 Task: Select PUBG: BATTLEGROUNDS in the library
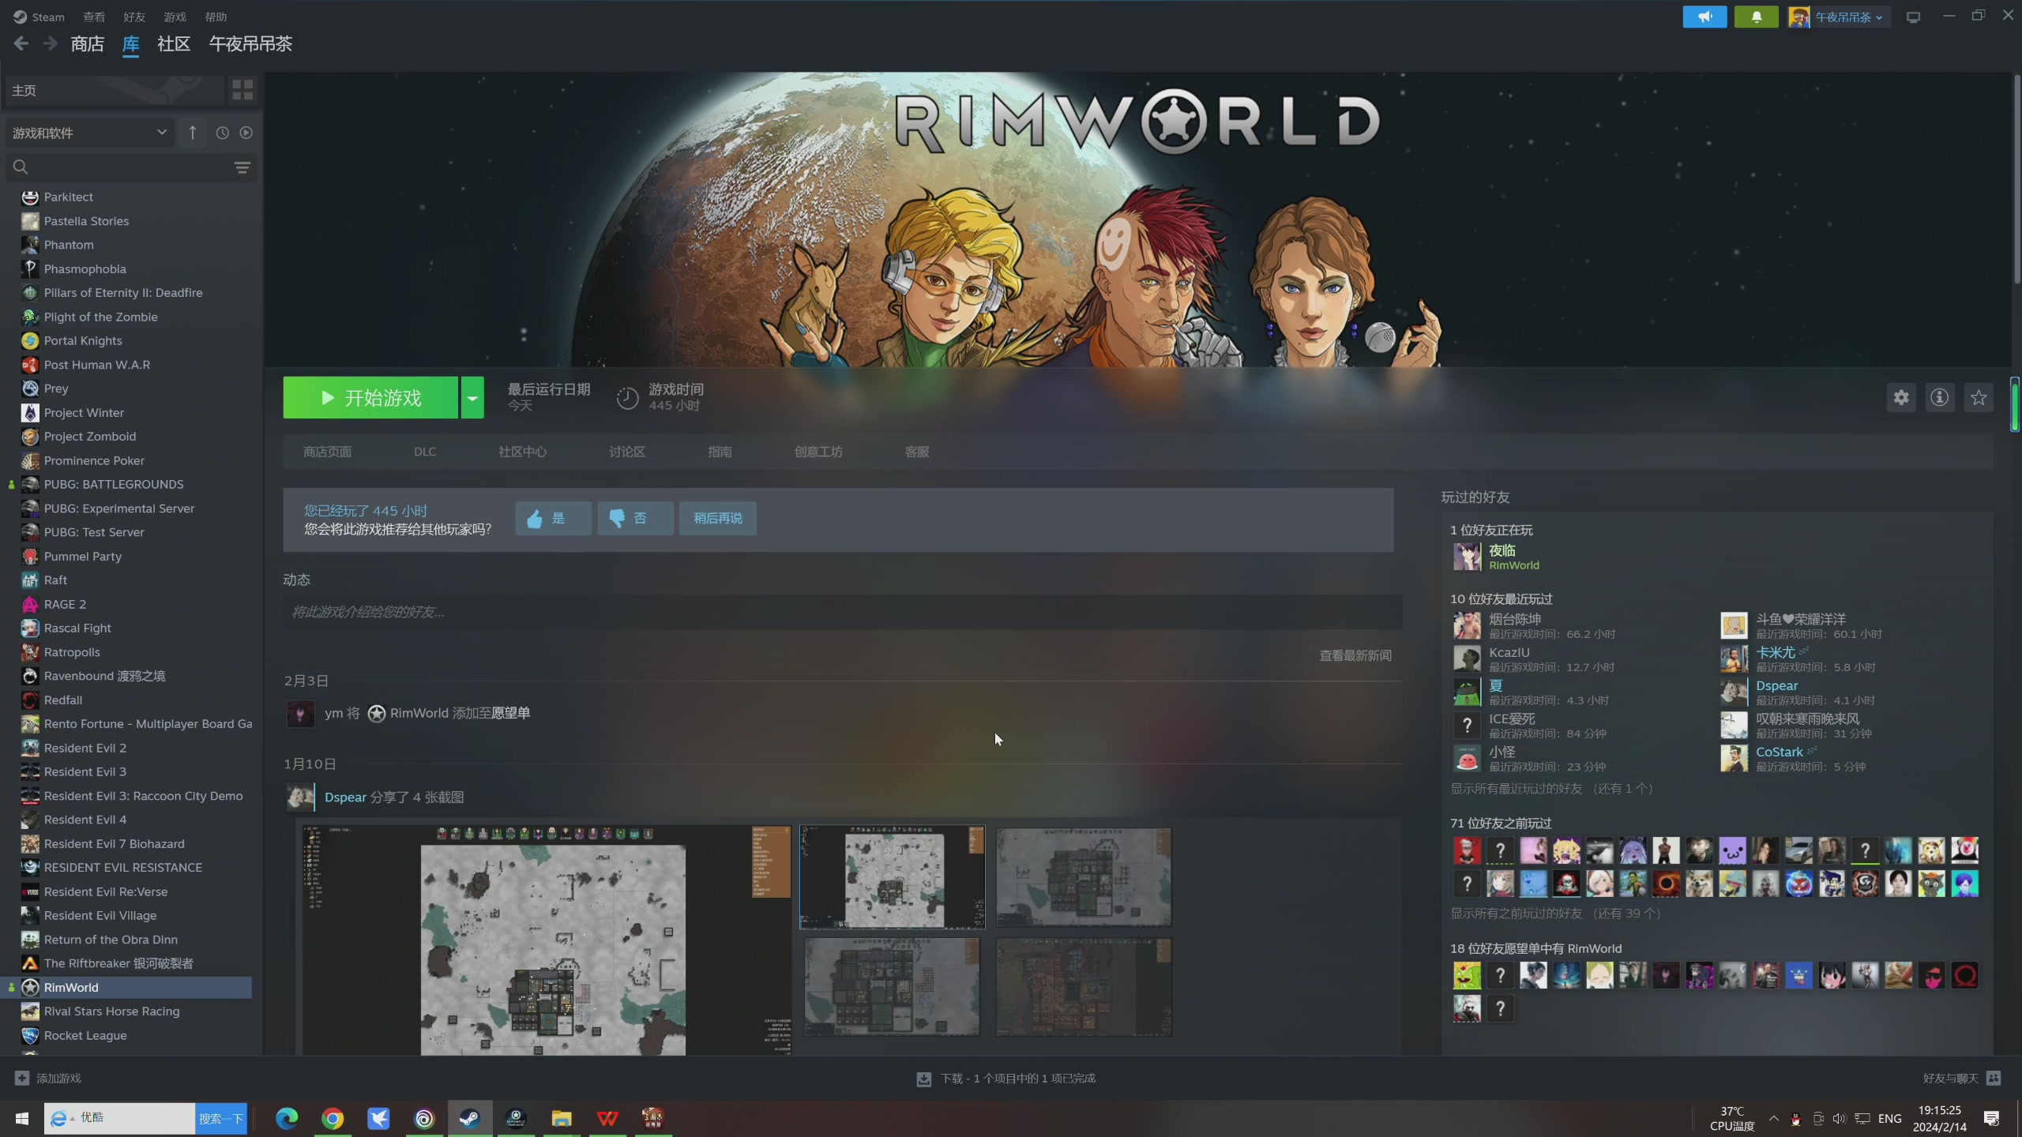[114, 484]
